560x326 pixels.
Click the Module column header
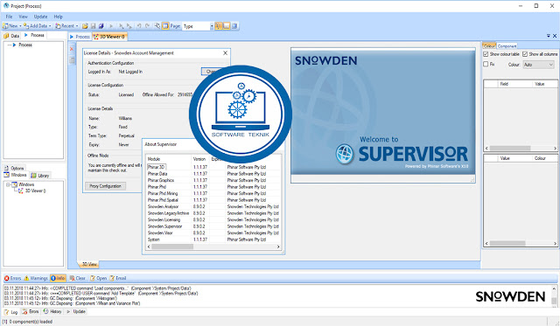168,159
